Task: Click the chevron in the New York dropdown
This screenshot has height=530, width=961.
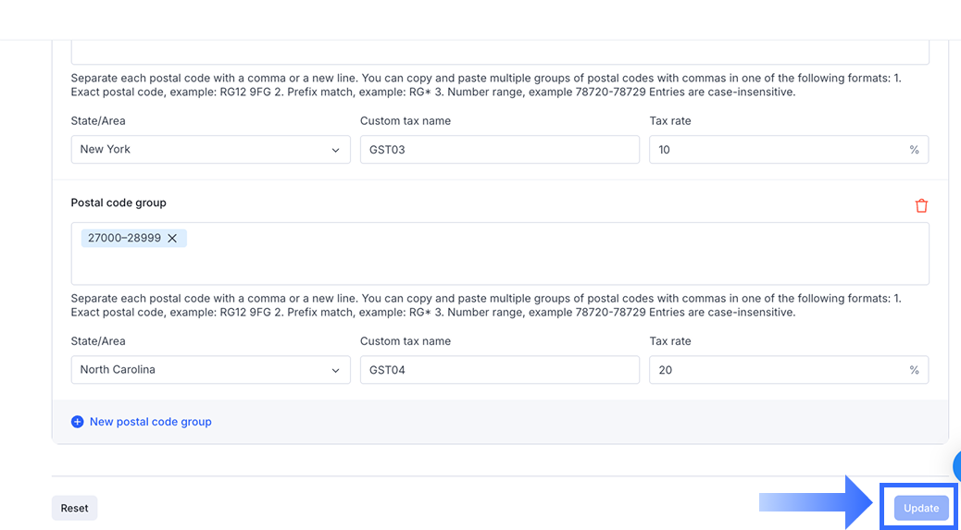Action: (x=335, y=150)
